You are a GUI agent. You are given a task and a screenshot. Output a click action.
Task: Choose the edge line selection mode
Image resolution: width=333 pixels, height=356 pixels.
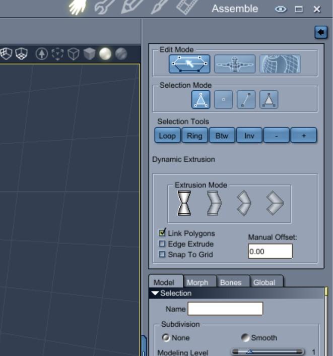[x=246, y=99]
